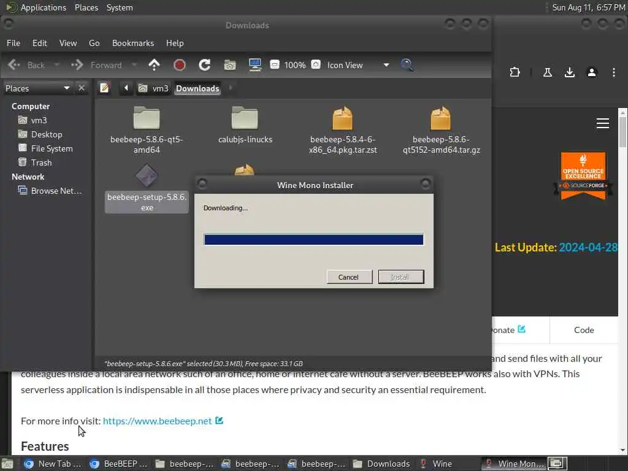Open the Computer location toolbar icon
This screenshot has width=628, height=471.
255,65
